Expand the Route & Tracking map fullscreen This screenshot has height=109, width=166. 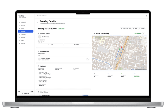click(144, 33)
